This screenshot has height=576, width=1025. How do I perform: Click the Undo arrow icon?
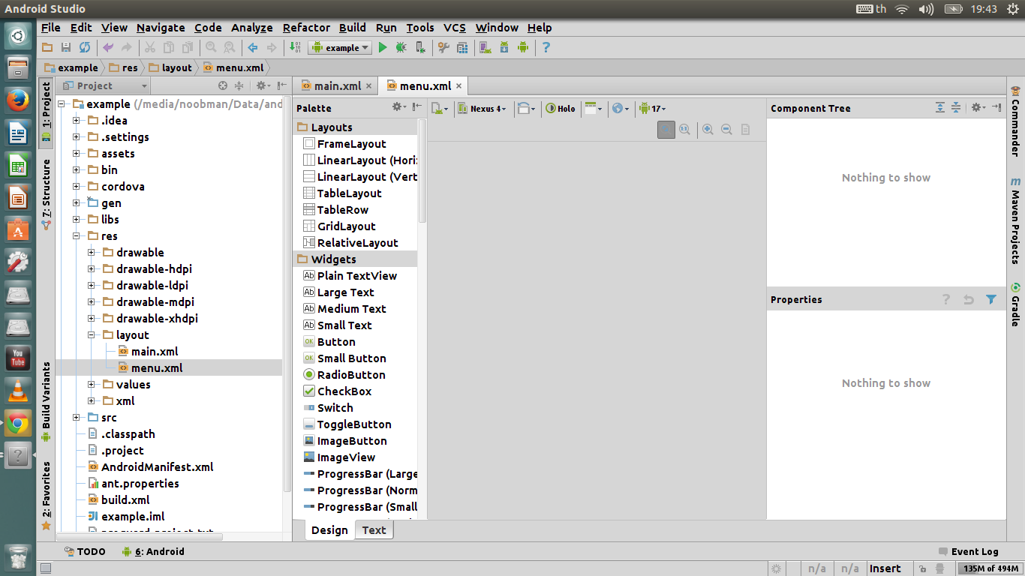(108, 47)
